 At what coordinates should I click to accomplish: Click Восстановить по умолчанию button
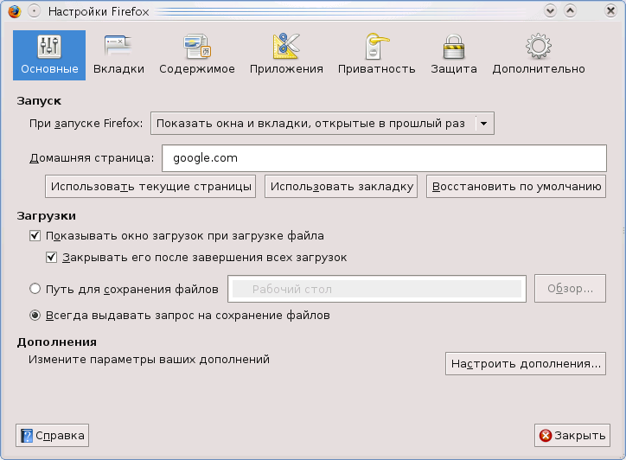pyautogui.click(x=516, y=187)
